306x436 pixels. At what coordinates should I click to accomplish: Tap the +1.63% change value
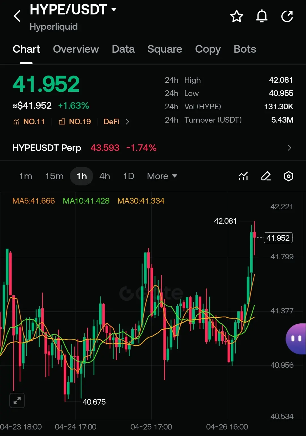click(74, 106)
